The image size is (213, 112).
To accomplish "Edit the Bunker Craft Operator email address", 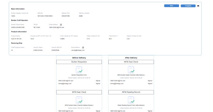I will coord(61,25).
